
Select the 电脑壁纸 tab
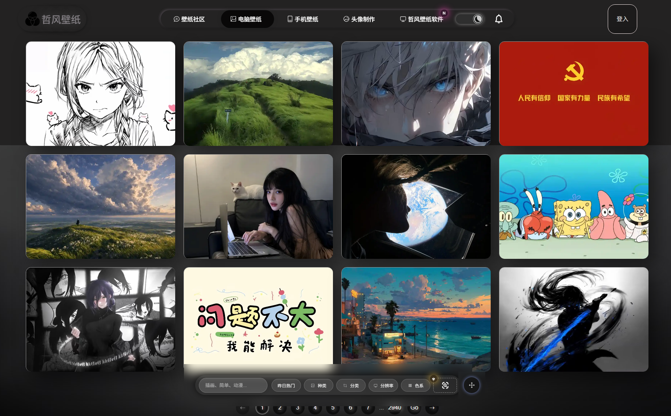point(247,19)
